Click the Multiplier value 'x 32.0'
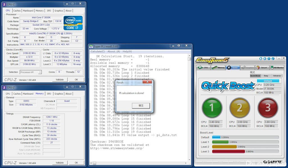 pyautogui.click(x=29, y=57)
